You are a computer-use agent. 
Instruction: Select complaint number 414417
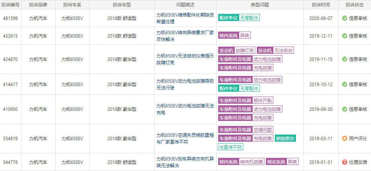11,84
